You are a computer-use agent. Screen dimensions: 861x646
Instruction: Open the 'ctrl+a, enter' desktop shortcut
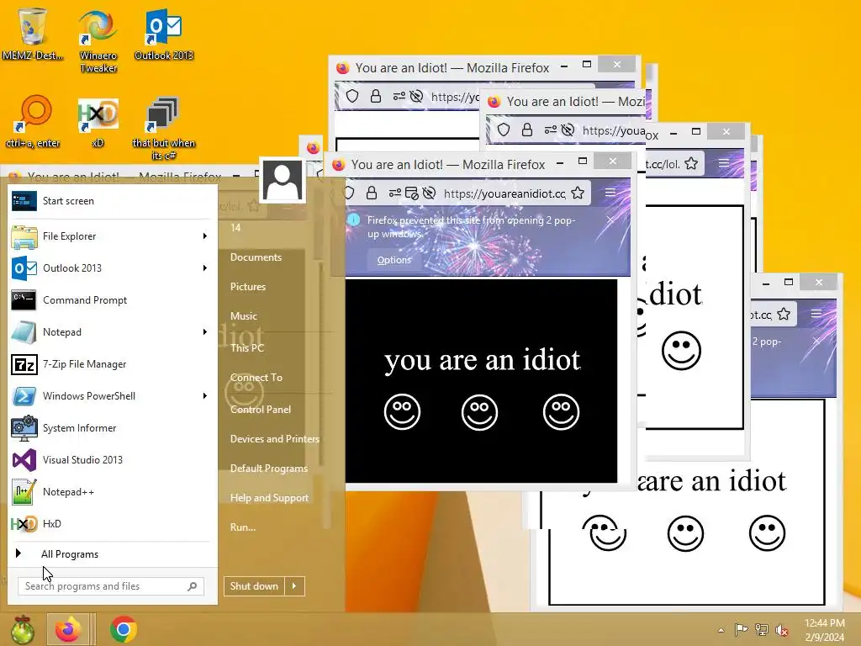(33, 121)
